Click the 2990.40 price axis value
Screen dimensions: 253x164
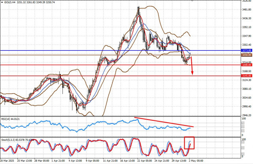(247, 107)
